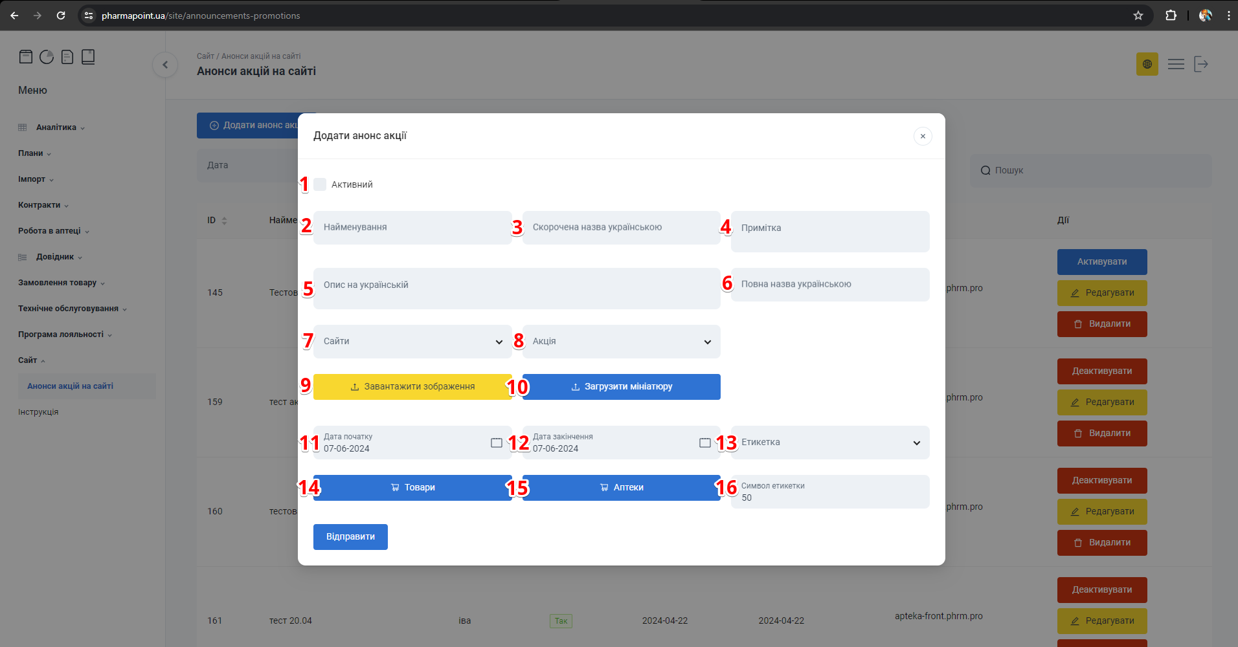Click into the Найменування input field
1238x647 pixels.
coord(412,228)
